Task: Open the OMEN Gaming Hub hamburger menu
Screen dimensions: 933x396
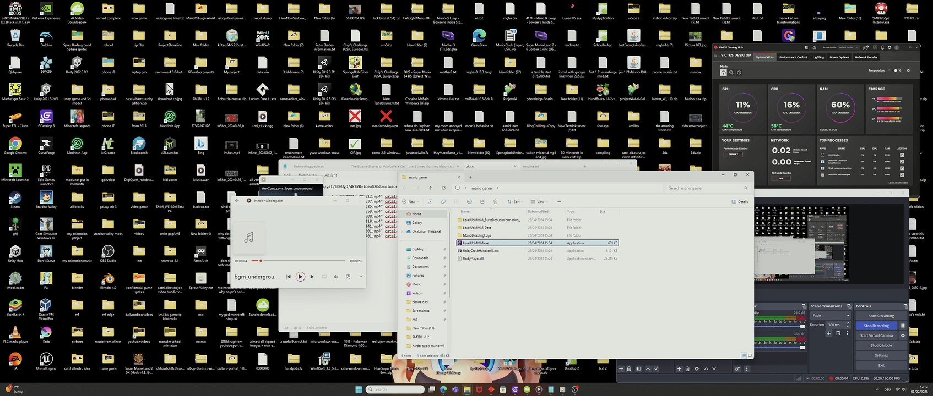Action: click(717, 55)
